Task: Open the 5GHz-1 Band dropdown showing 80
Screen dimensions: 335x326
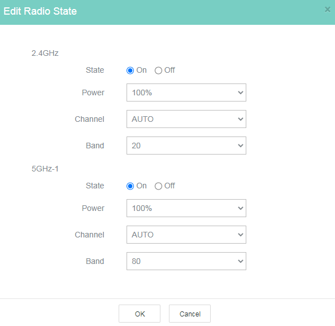Action: (186, 261)
